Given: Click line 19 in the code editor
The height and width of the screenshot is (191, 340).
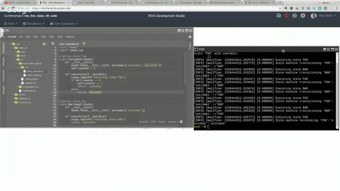Looking at the screenshot, I should tap(122, 92).
